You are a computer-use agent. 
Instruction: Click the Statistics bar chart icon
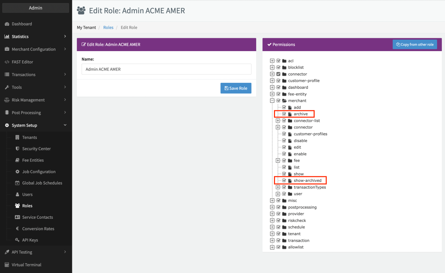pyautogui.click(x=7, y=37)
